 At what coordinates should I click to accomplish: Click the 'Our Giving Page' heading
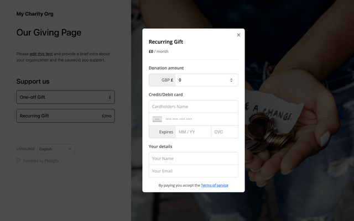(x=49, y=33)
